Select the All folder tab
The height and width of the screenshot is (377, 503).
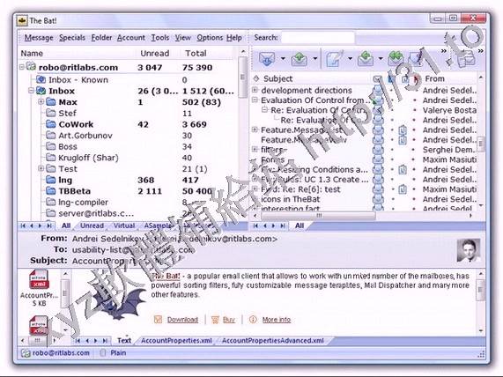(66, 225)
